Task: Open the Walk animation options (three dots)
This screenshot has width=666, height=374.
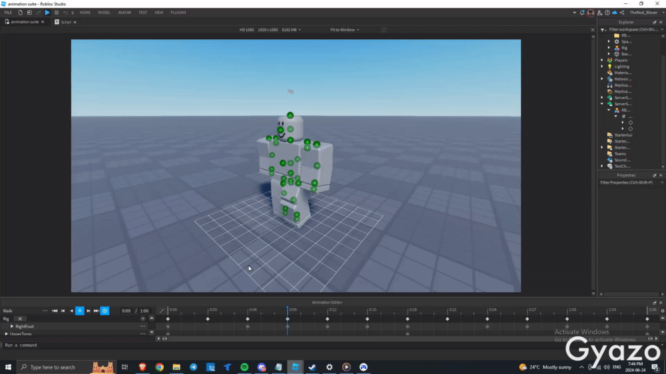Action: pyautogui.click(x=45, y=311)
